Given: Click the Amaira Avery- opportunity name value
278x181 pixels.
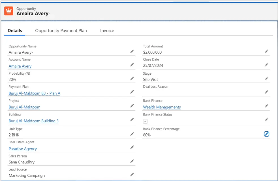Looking at the screenshot, I should (x=21, y=52).
